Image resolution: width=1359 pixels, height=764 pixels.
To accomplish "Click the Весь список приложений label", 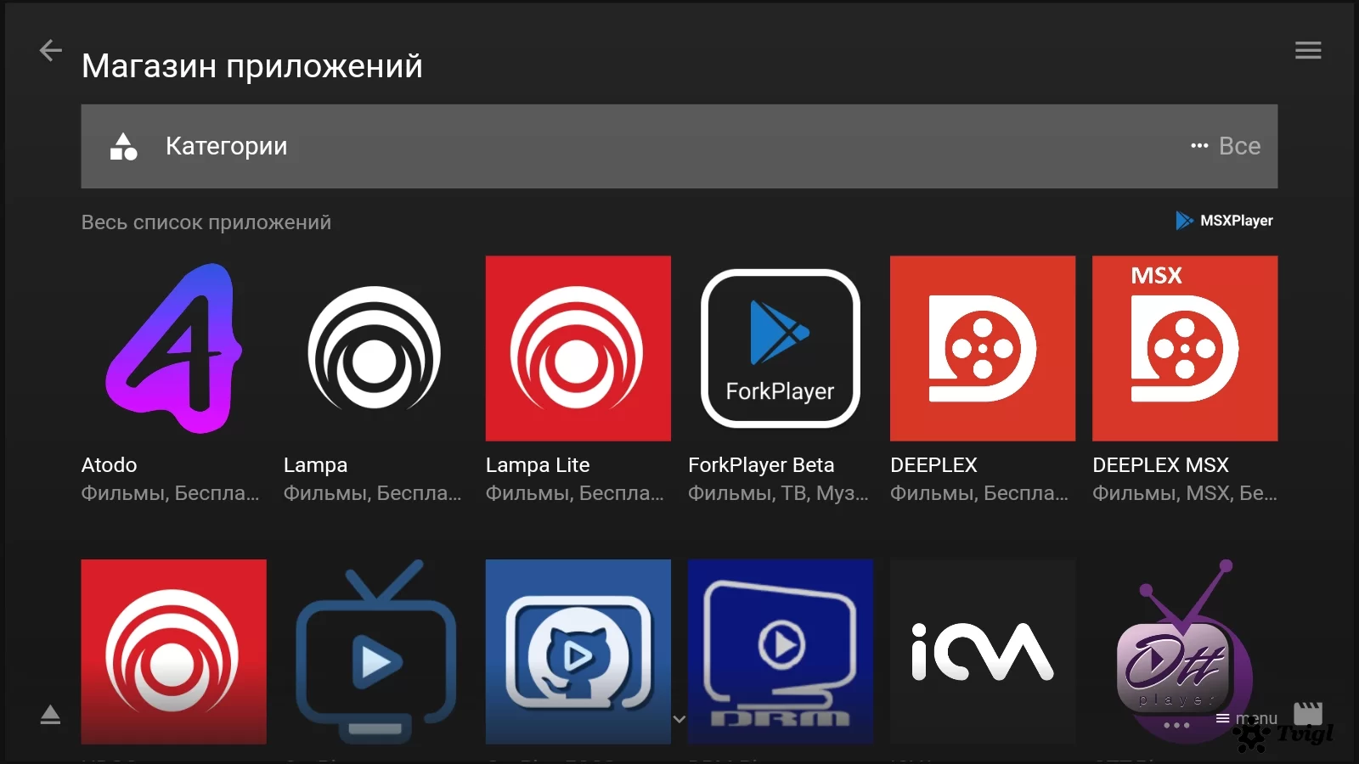I will [206, 222].
